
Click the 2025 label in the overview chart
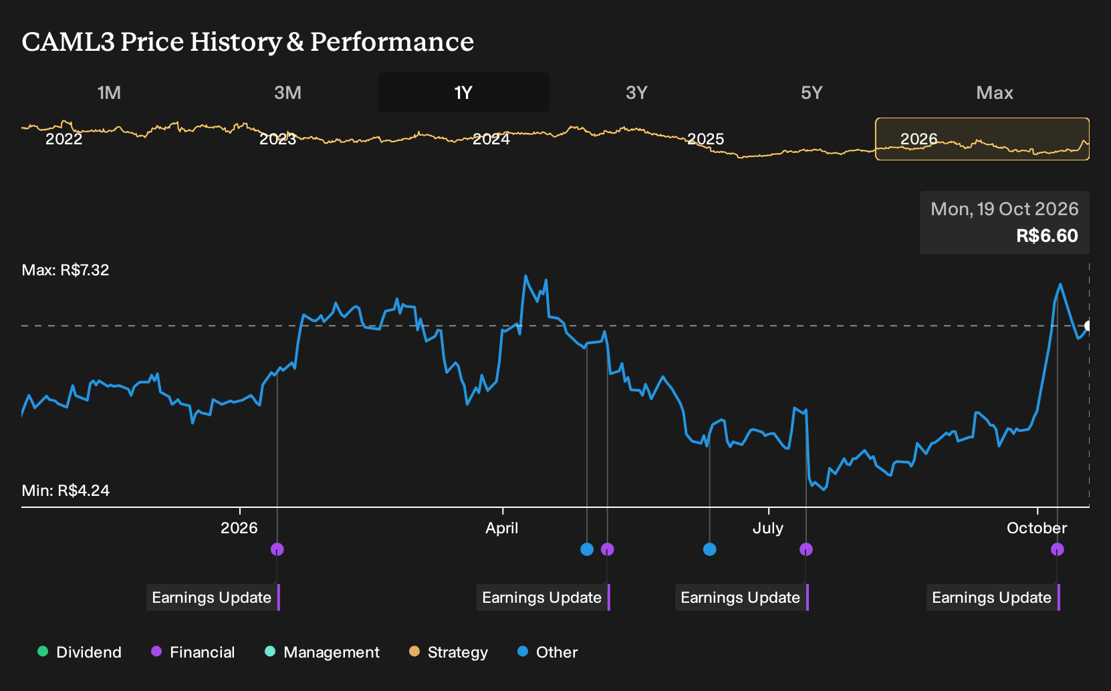point(706,139)
